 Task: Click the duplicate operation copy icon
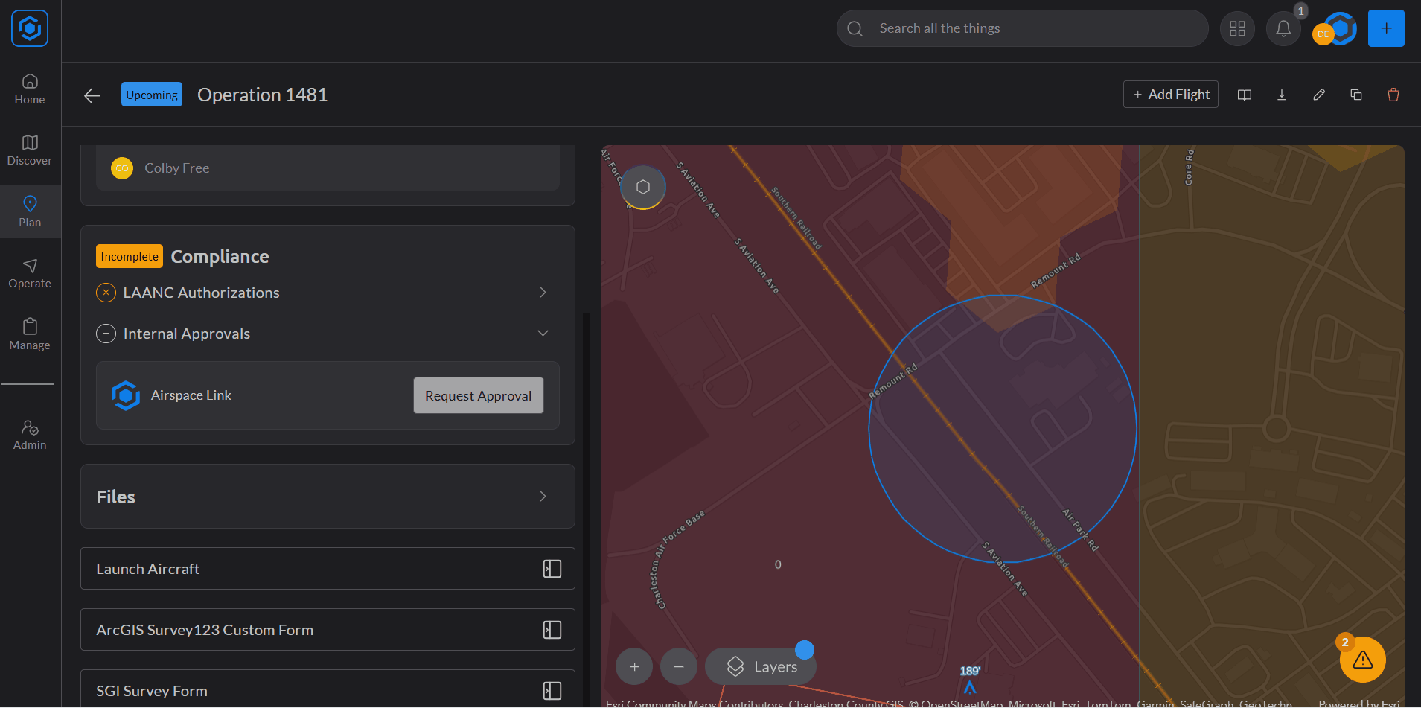click(1355, 95)
